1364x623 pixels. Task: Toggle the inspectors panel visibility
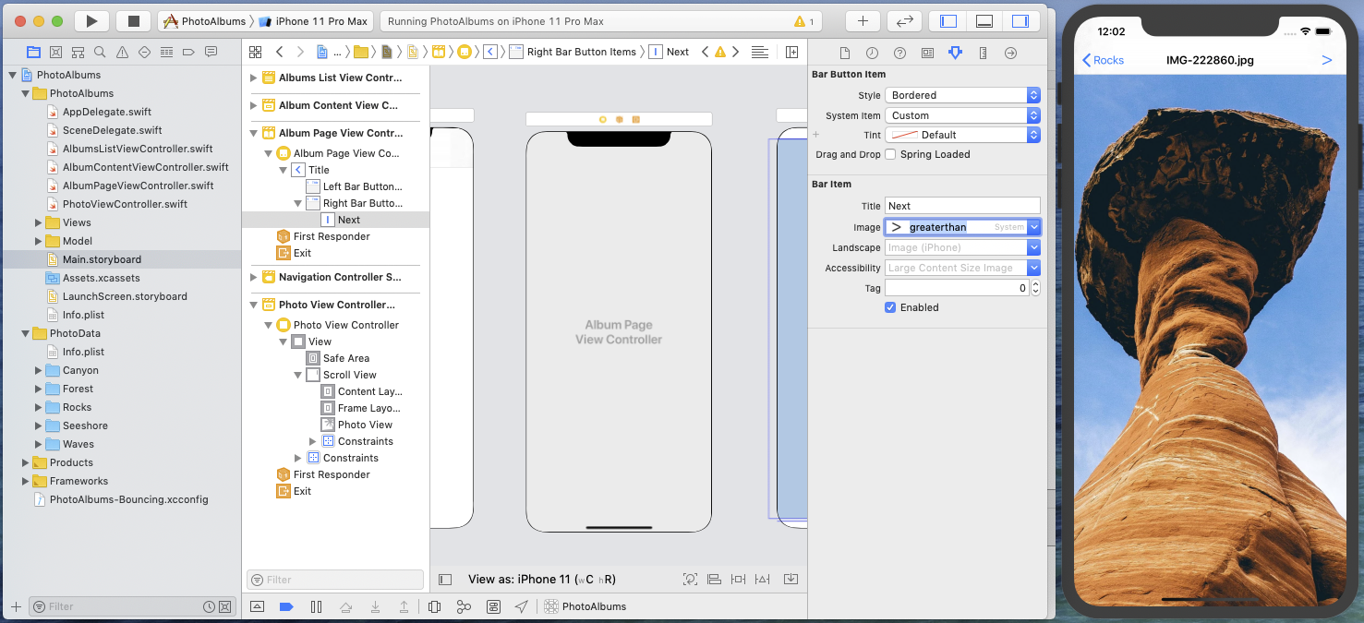tap(1020, 20)
